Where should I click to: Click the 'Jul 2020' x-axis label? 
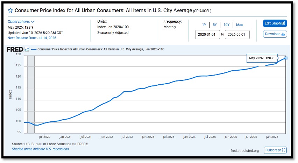click(45, 137)
